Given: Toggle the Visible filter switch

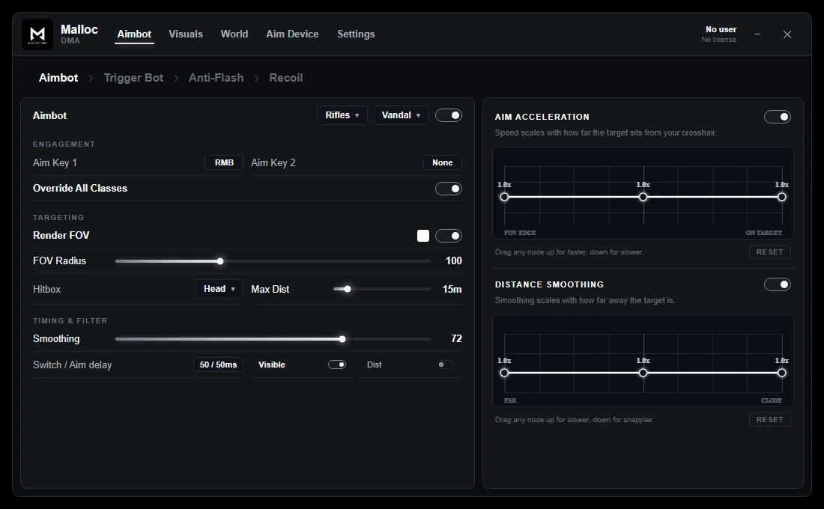Looking at the screenshot, I should [337, 365].
